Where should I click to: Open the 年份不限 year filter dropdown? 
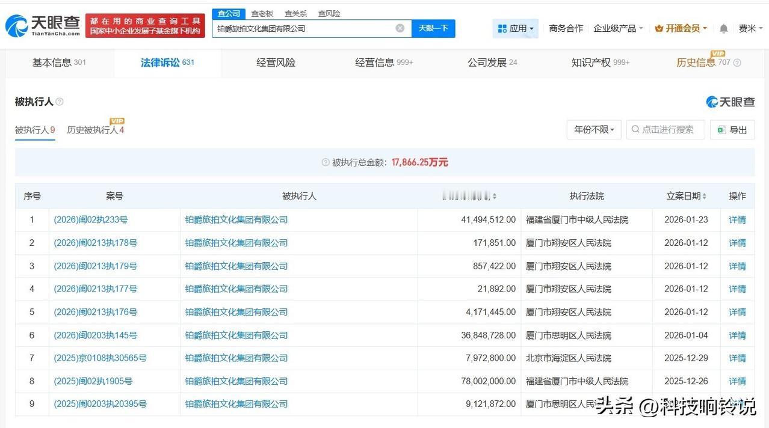[593, 129]
